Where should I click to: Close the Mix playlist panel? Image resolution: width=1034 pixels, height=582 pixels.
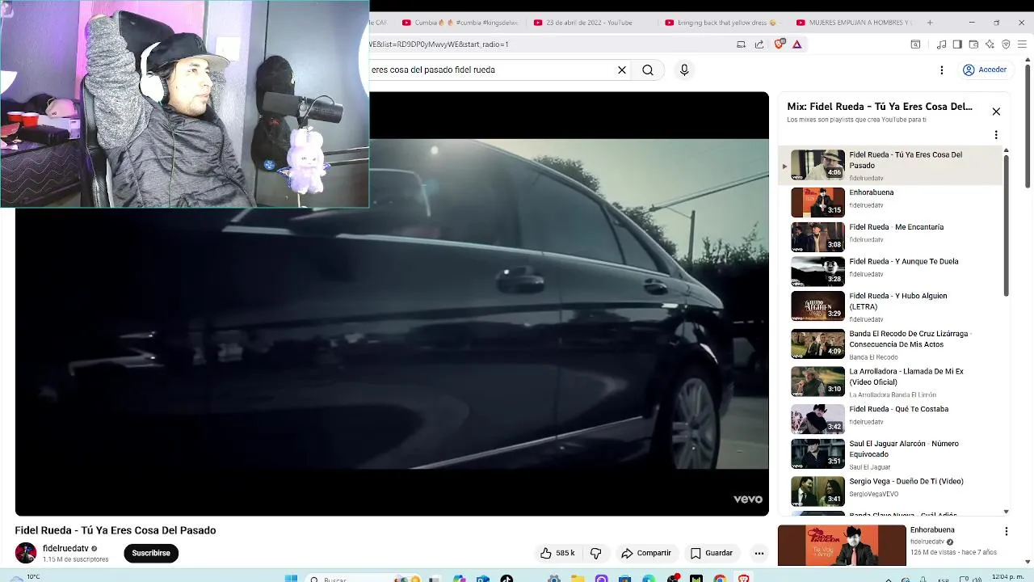[996, 112]
